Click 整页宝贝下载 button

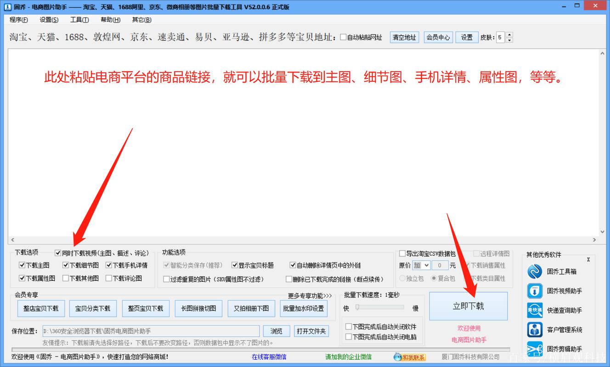(x=146, y=308)
